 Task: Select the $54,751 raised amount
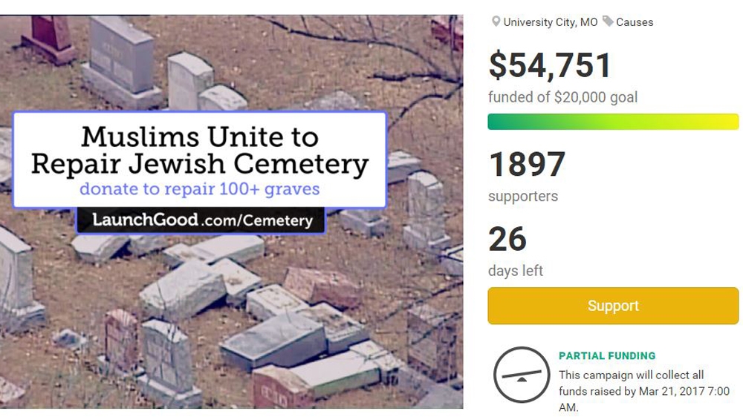[x=550, y=65]
